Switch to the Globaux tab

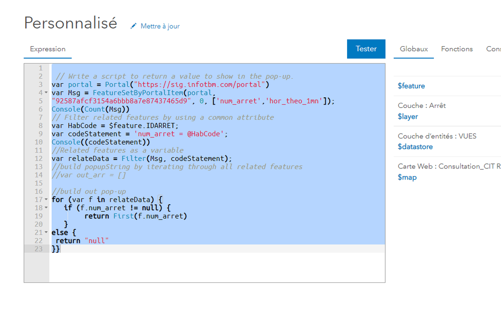(414, 49)
